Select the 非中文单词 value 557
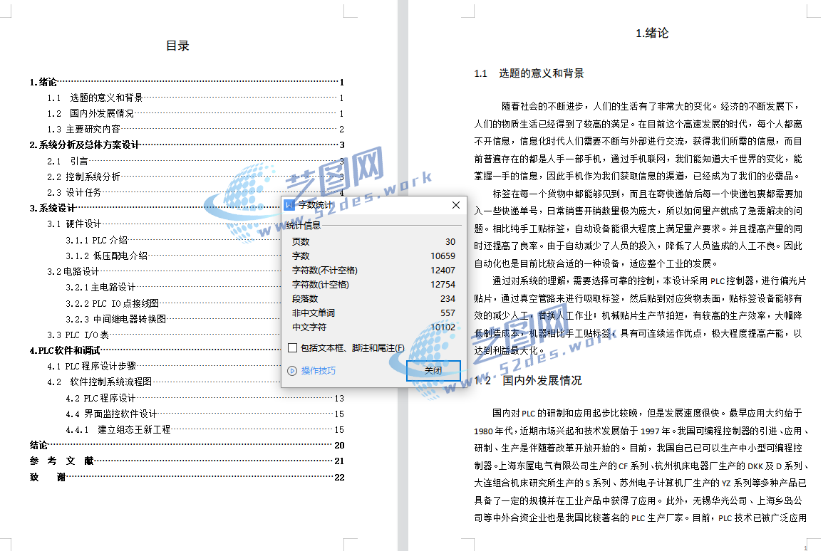This screenshot has height=551, width=838. (448, 313)
